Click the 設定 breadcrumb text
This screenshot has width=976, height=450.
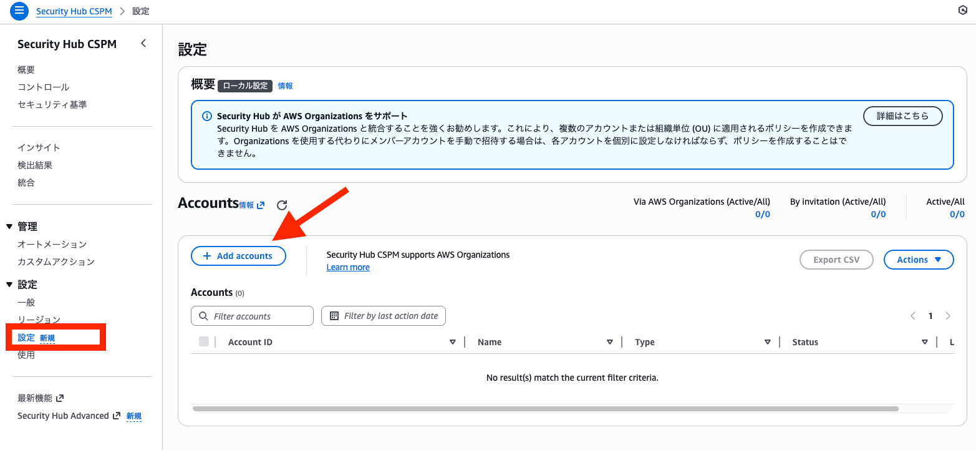point(140,11)
